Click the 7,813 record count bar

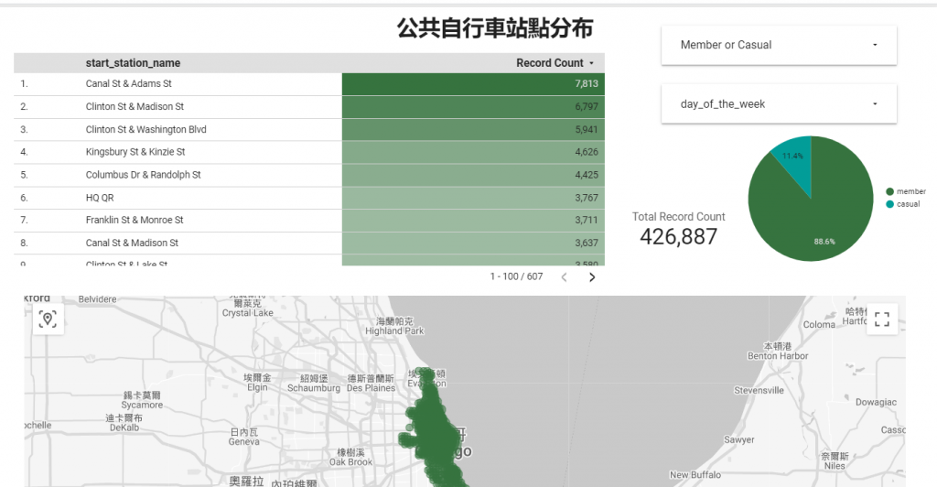pyautogui.click(x=473, y=83)
